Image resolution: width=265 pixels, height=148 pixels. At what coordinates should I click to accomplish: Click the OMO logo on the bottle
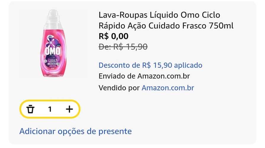[x=53, y=51]
